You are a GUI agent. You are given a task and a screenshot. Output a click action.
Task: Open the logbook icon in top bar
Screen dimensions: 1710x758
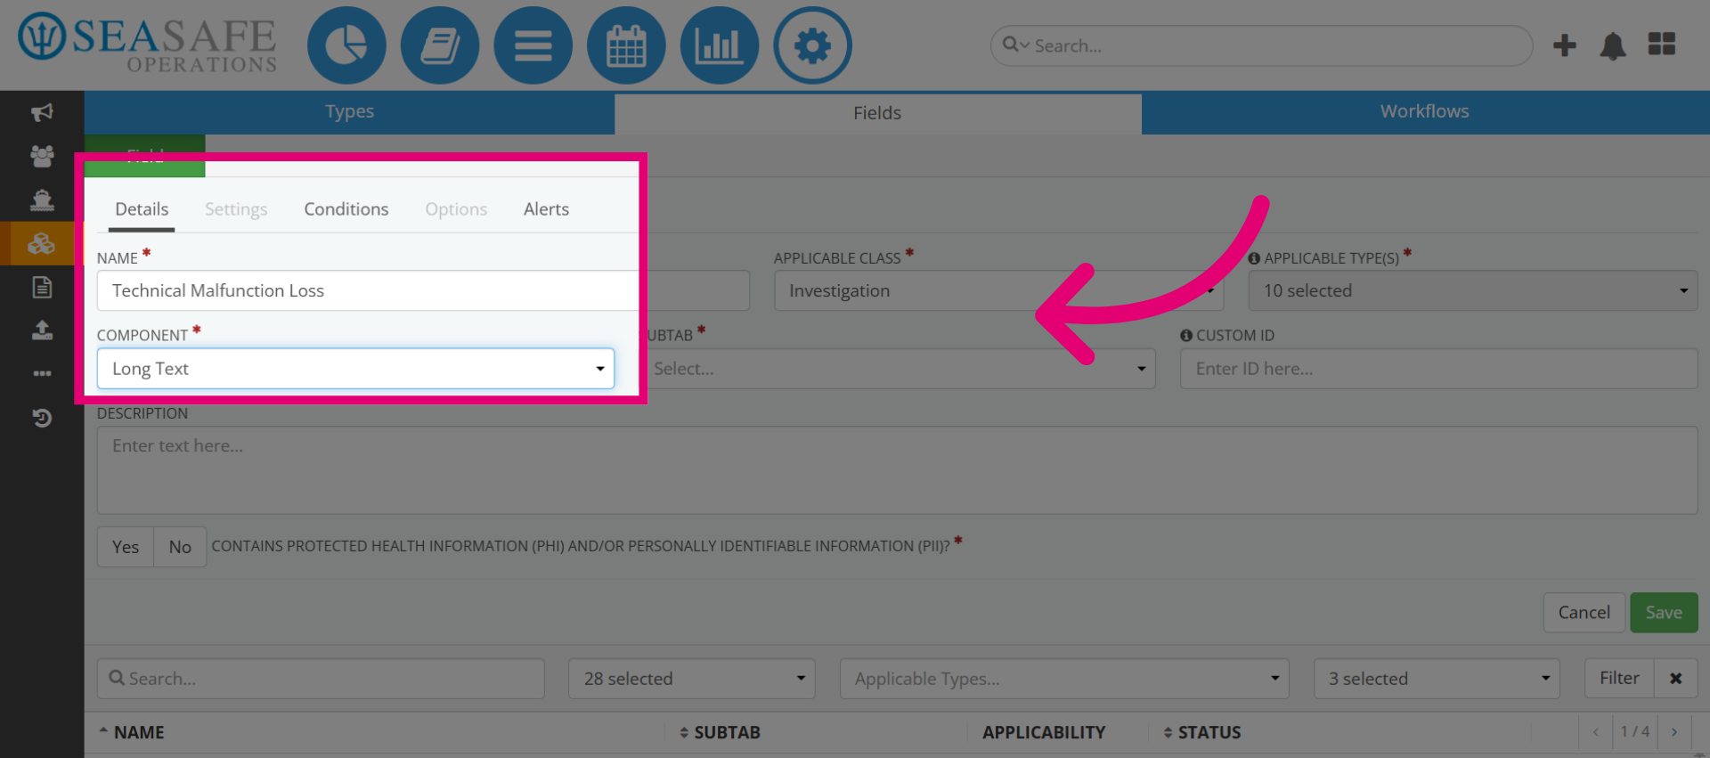[x=440, y=45]
